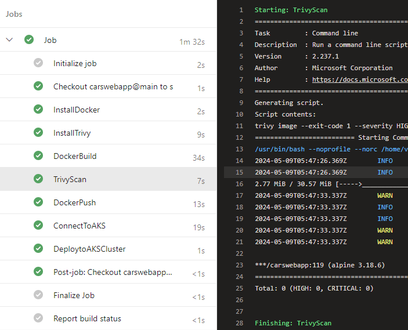Viewport: 408px width, 330px height.
Task: Click the green check icon next to DockerBuild
Action: pyautogui.click(x=38, y=156)
